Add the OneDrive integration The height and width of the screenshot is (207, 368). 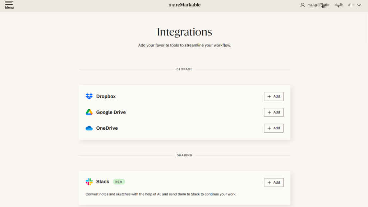click(x=273, y=128)
